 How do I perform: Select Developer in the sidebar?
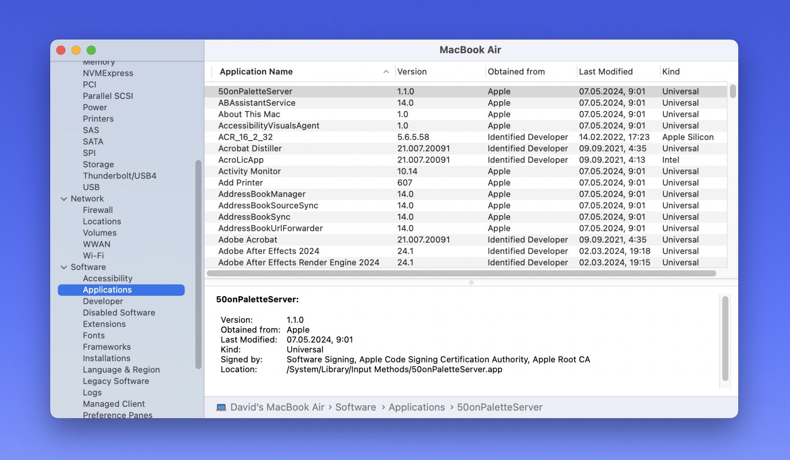point(103,301)
